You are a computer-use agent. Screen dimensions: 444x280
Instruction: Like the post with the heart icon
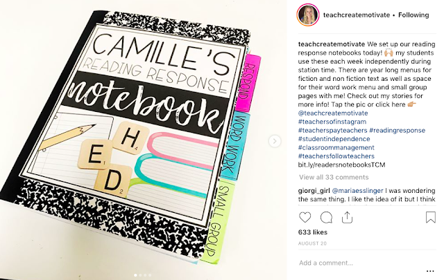click(x=305, y=217)
